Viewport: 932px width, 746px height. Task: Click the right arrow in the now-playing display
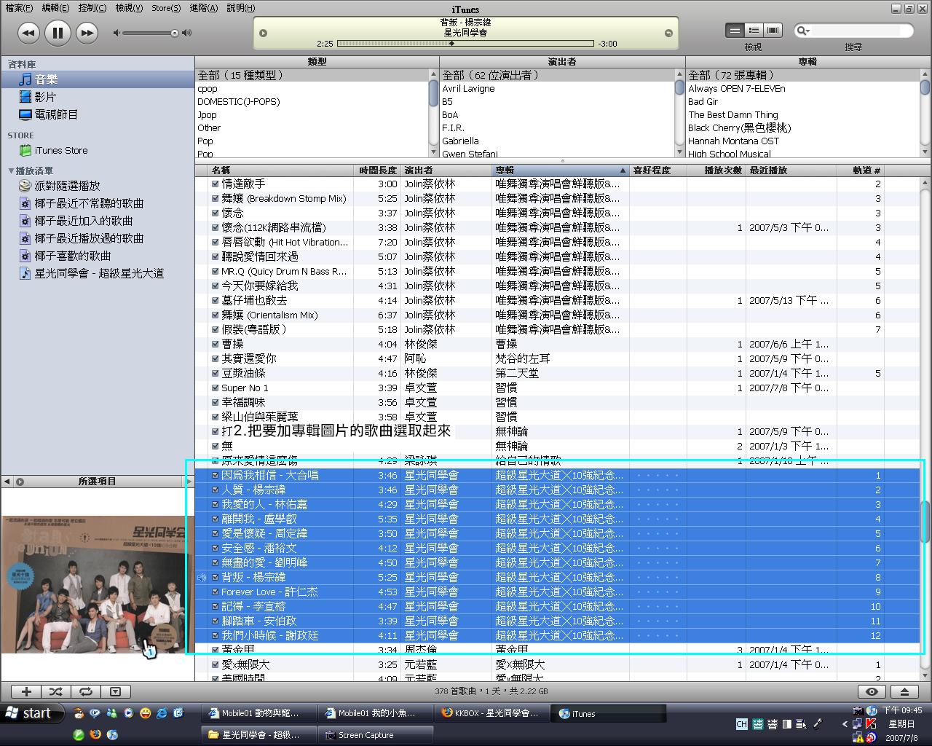pyautogui.click(x=668, y=33)
